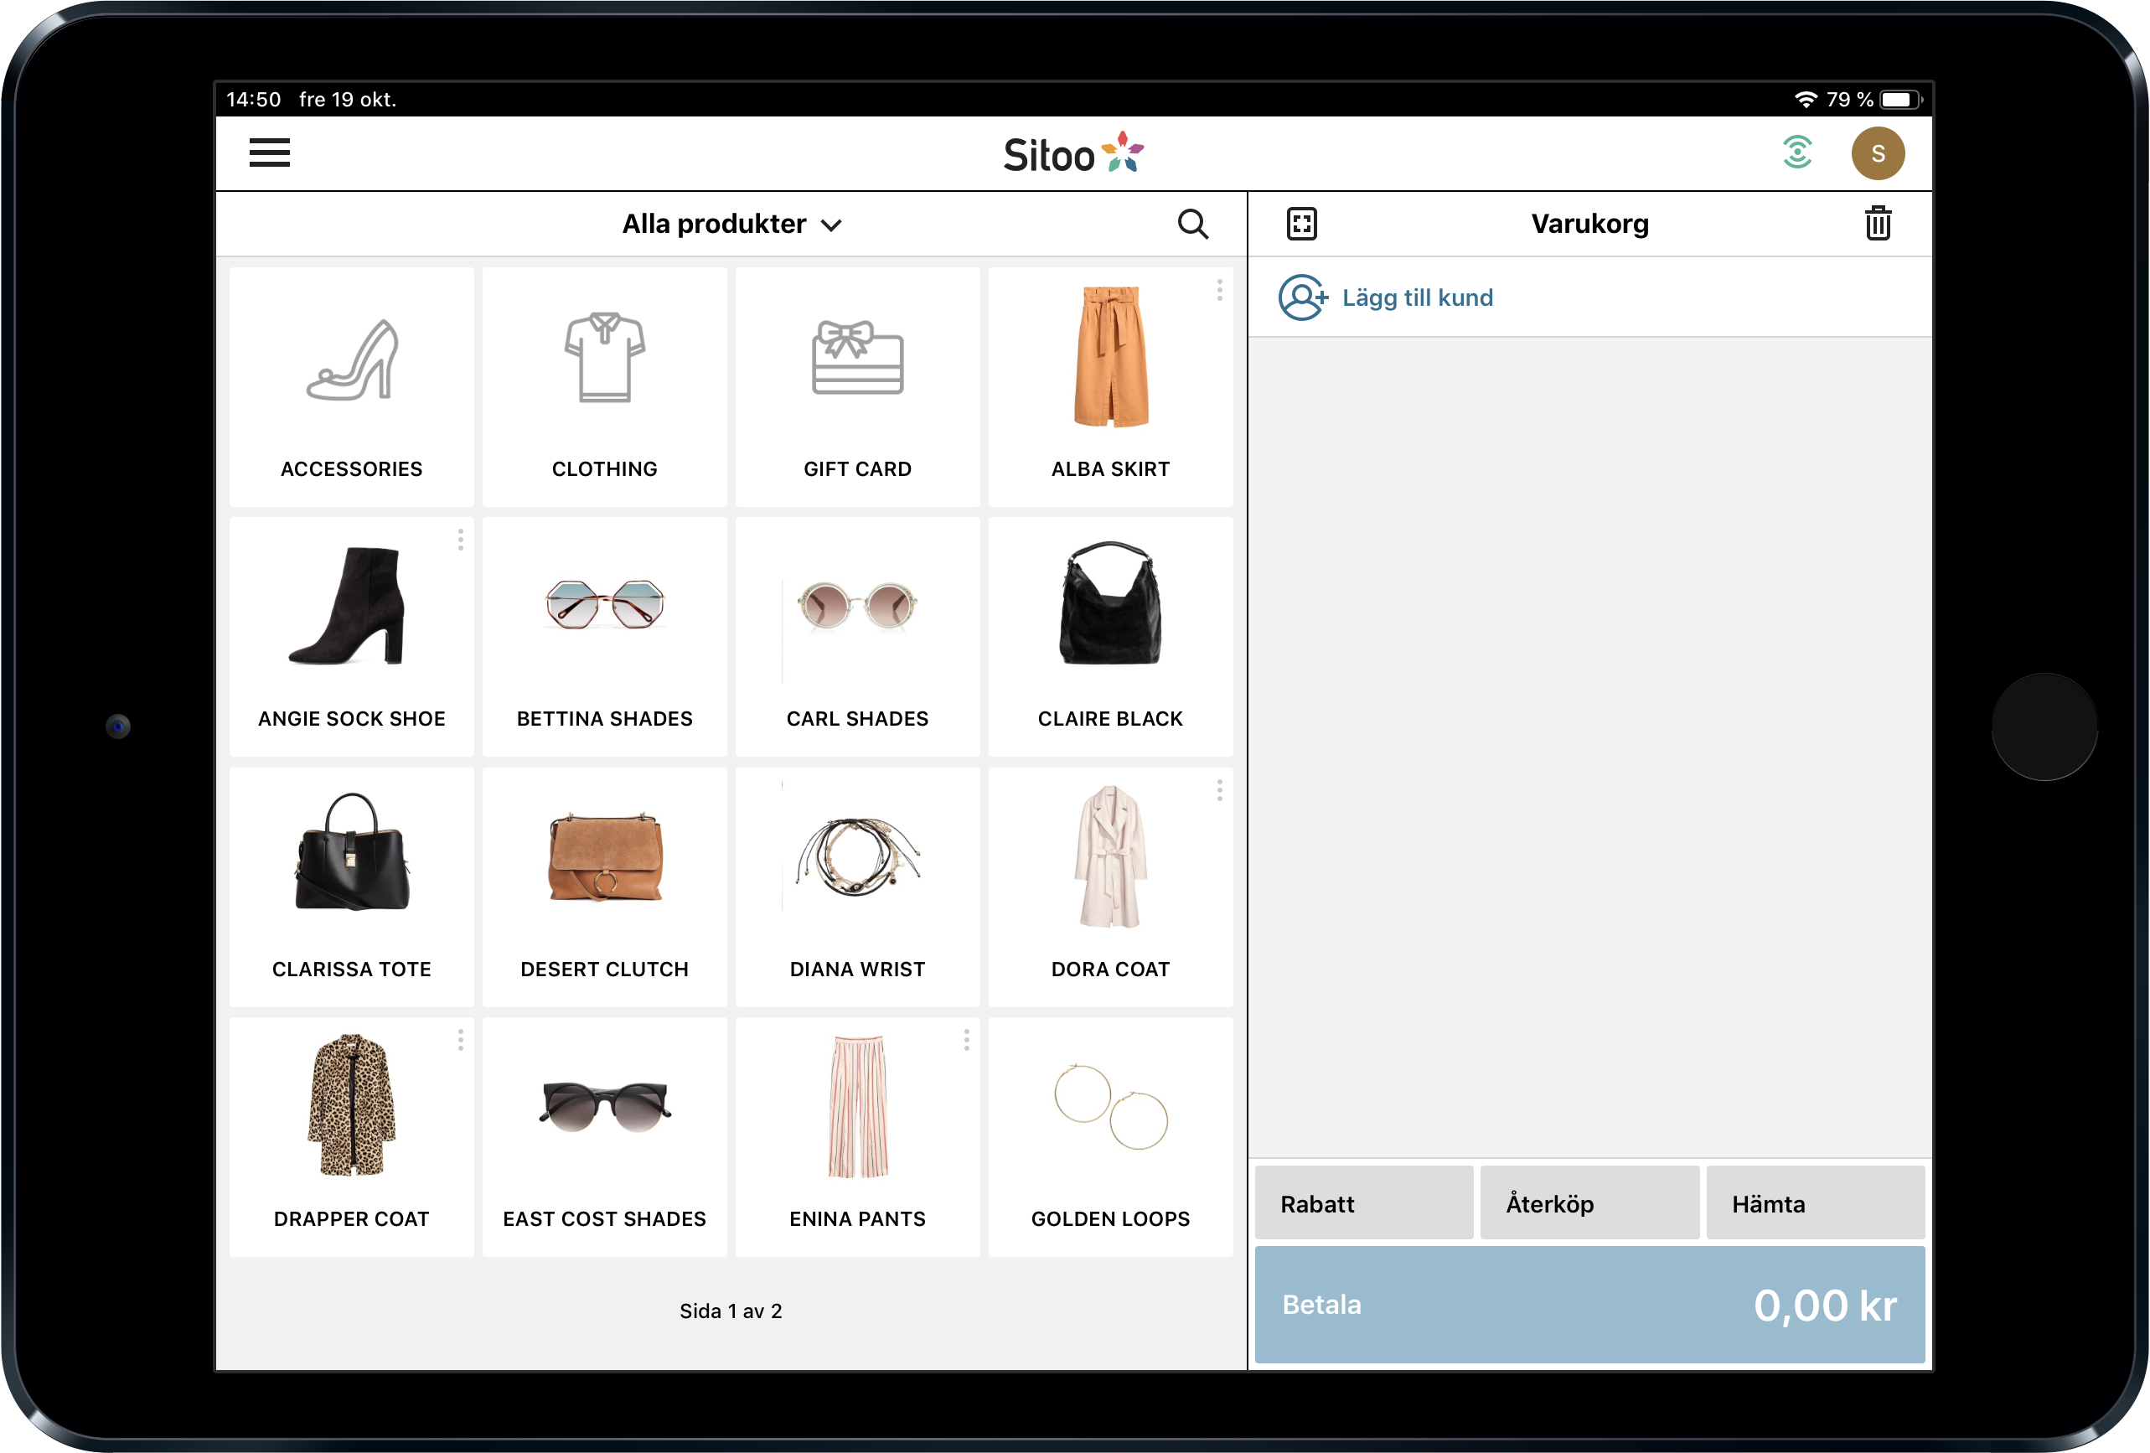Add Bettina Shades to cart
Image resolution: width=2150 pixels, height=1453 pixels.
pyautogui.click(x=604, y=637)
